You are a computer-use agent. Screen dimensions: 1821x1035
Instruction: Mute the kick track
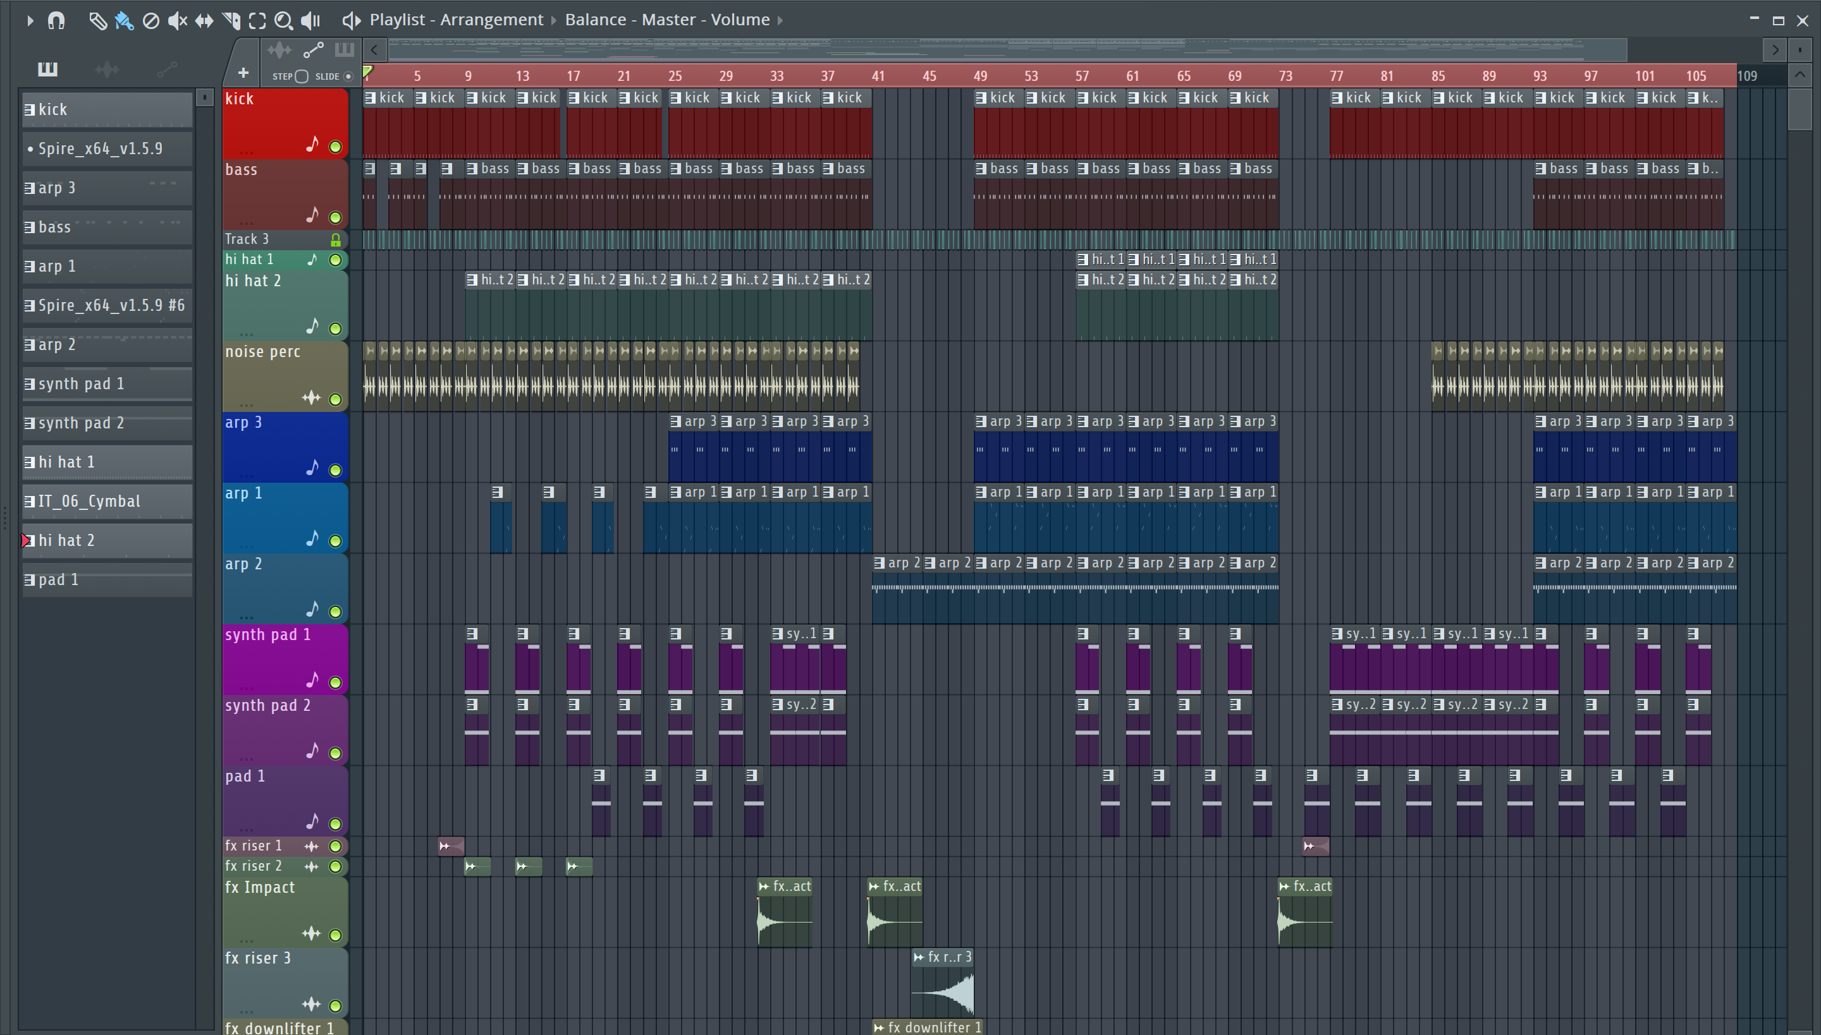pos(335,147)
